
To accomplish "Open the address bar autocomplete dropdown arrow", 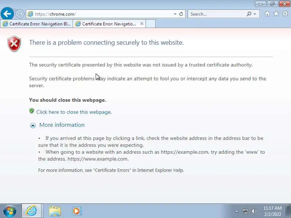I will pos(175,14).
